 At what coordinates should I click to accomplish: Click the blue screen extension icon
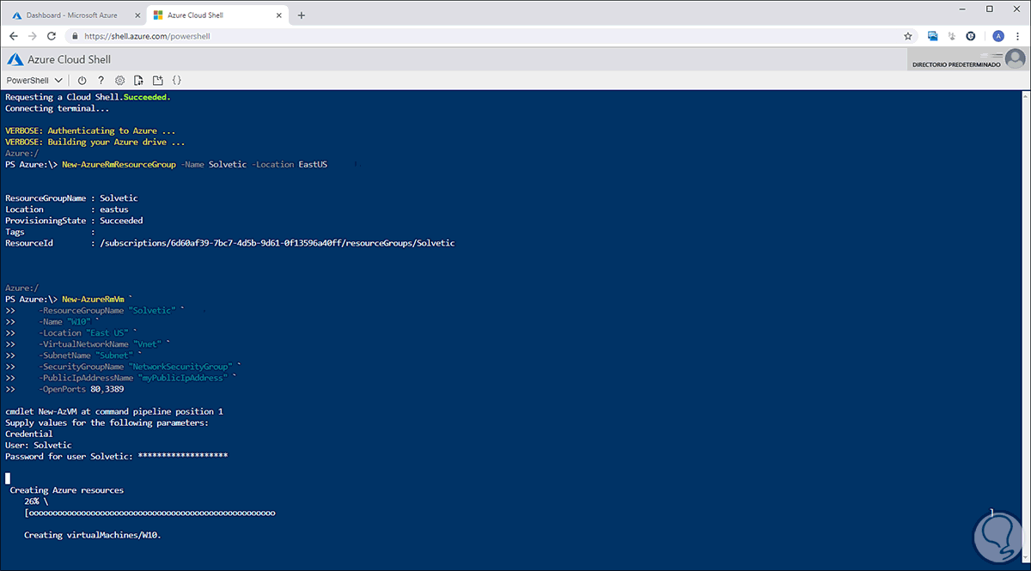pos(932,36)
